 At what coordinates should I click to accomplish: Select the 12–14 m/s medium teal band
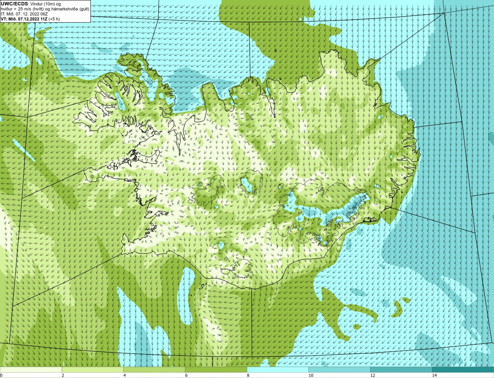click(401, 369)
